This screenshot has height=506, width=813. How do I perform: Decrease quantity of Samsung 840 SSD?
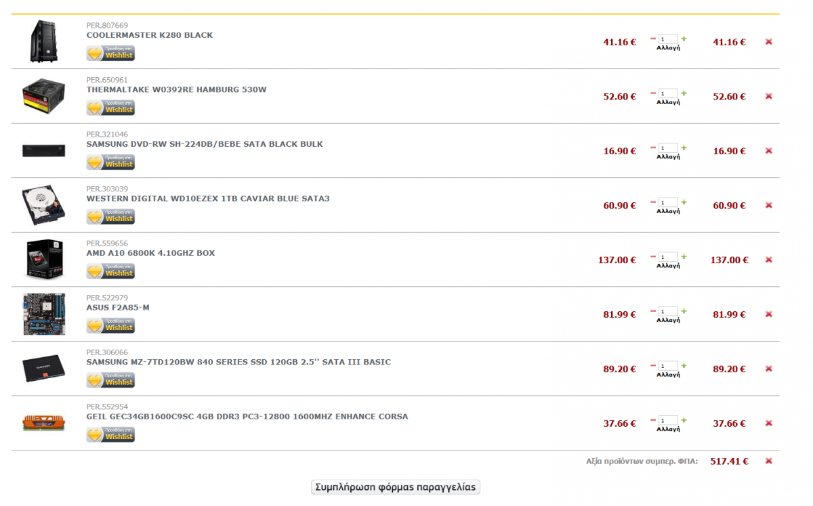pos(653,365)
